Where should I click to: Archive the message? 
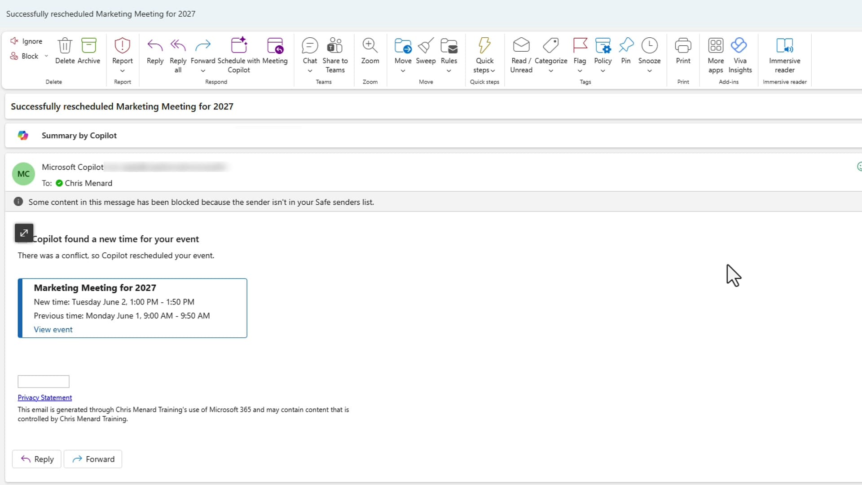89,45
